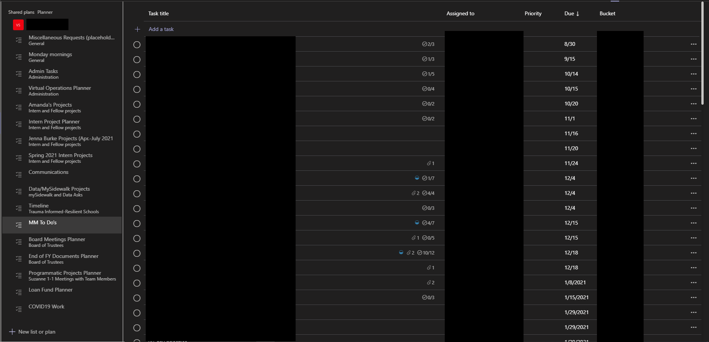
Task: Click the Bucket column header
Action: 607,14
